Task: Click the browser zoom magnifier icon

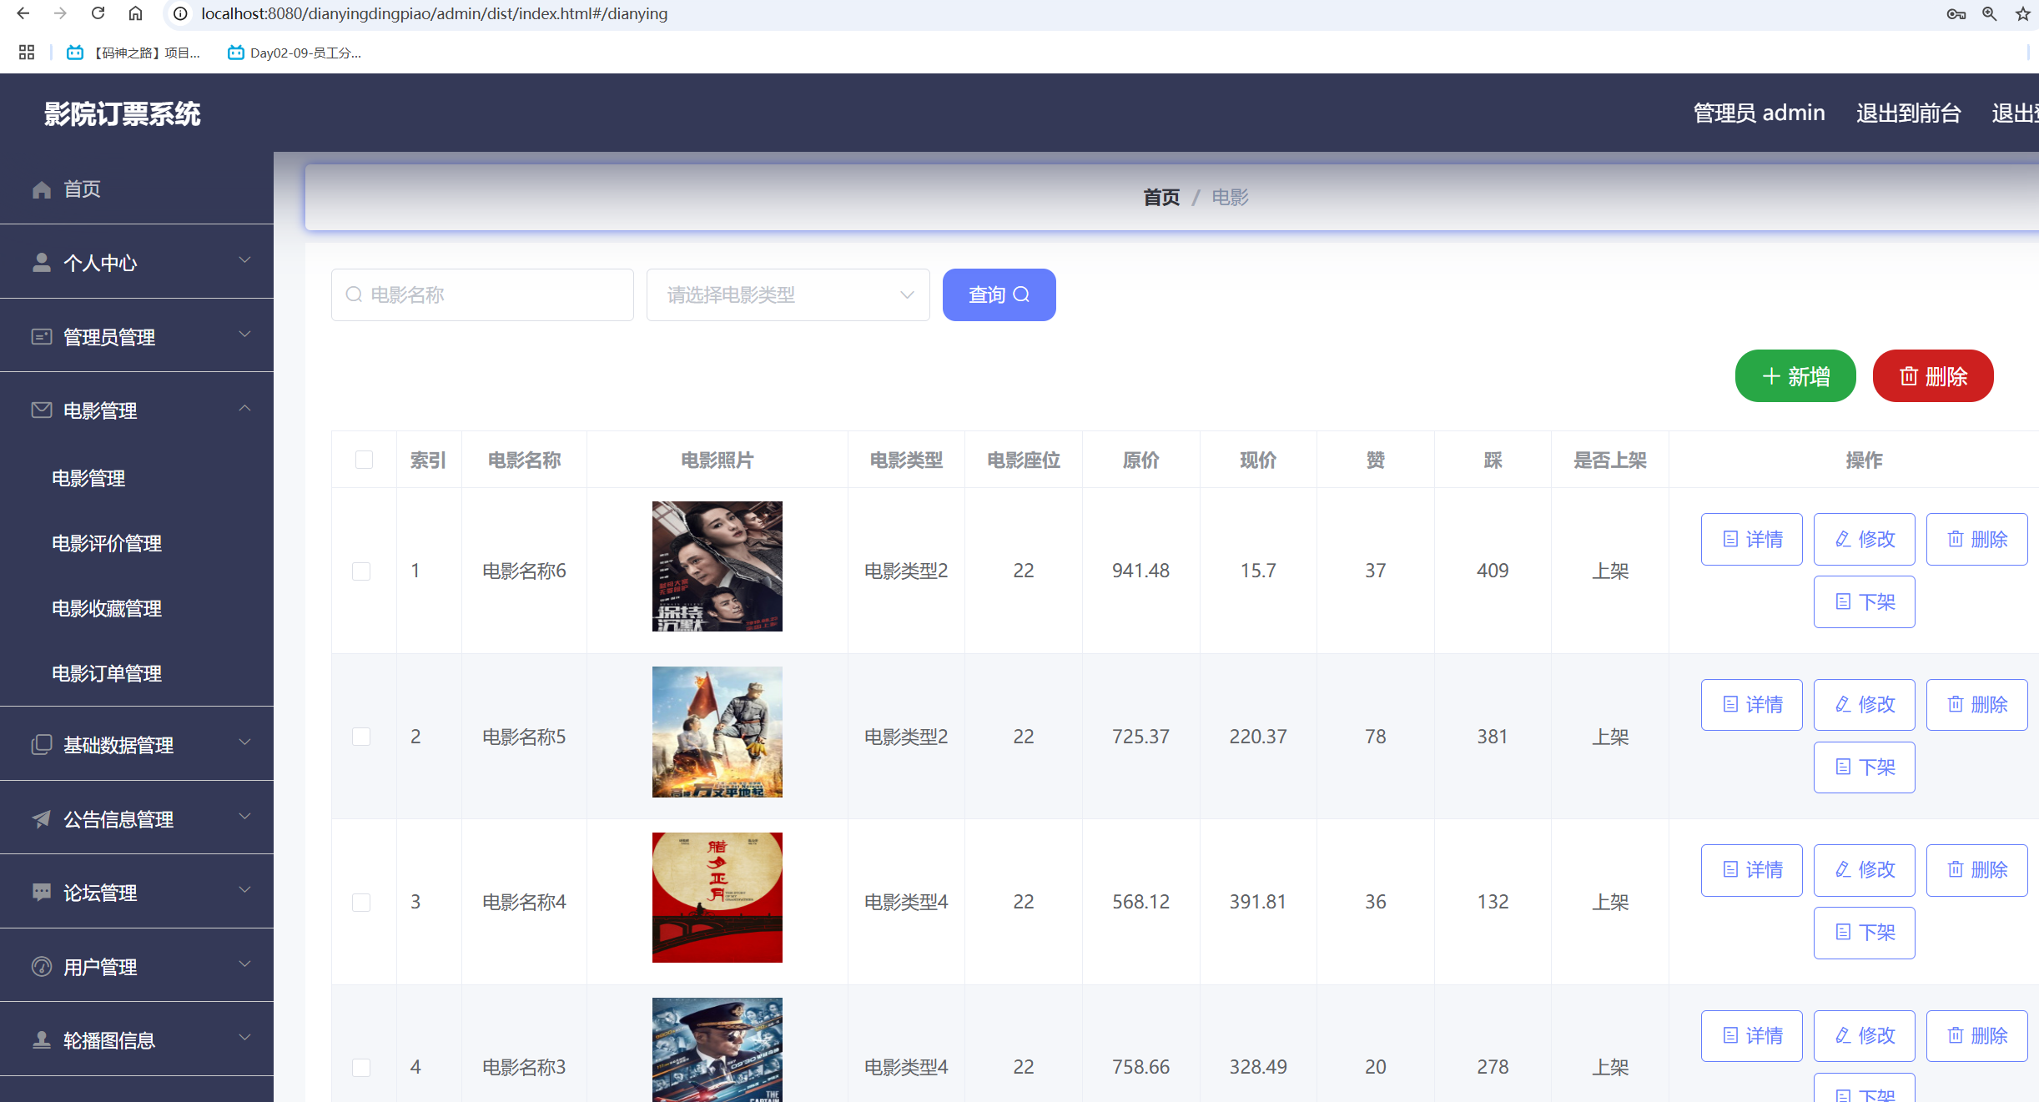Action: pyautogui.click(x=1990, y=13)
